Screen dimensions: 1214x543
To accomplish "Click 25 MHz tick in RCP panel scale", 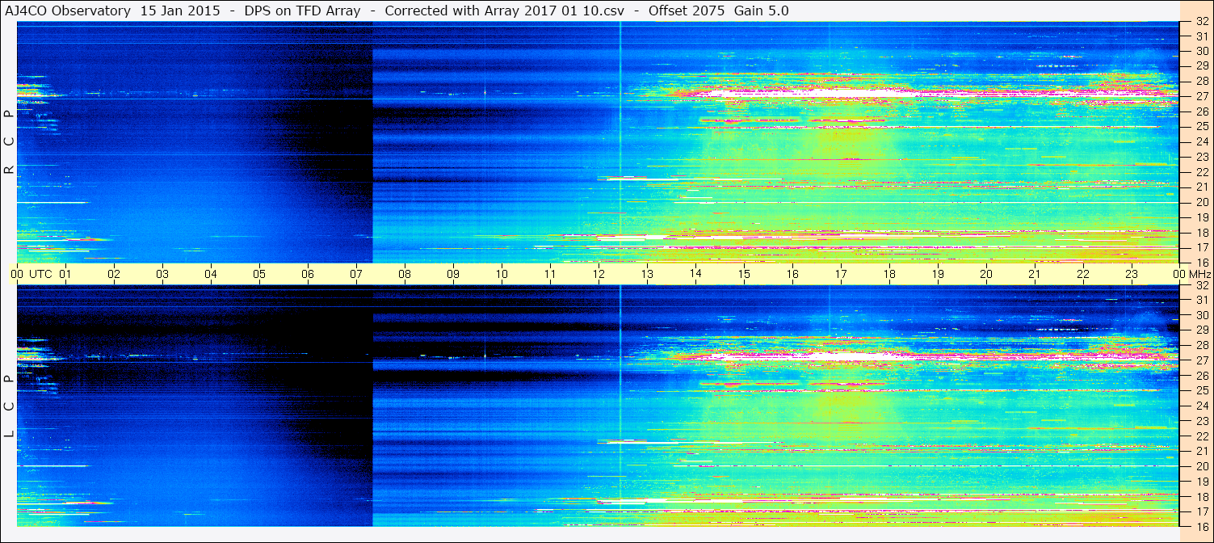I will [1201, 126].
